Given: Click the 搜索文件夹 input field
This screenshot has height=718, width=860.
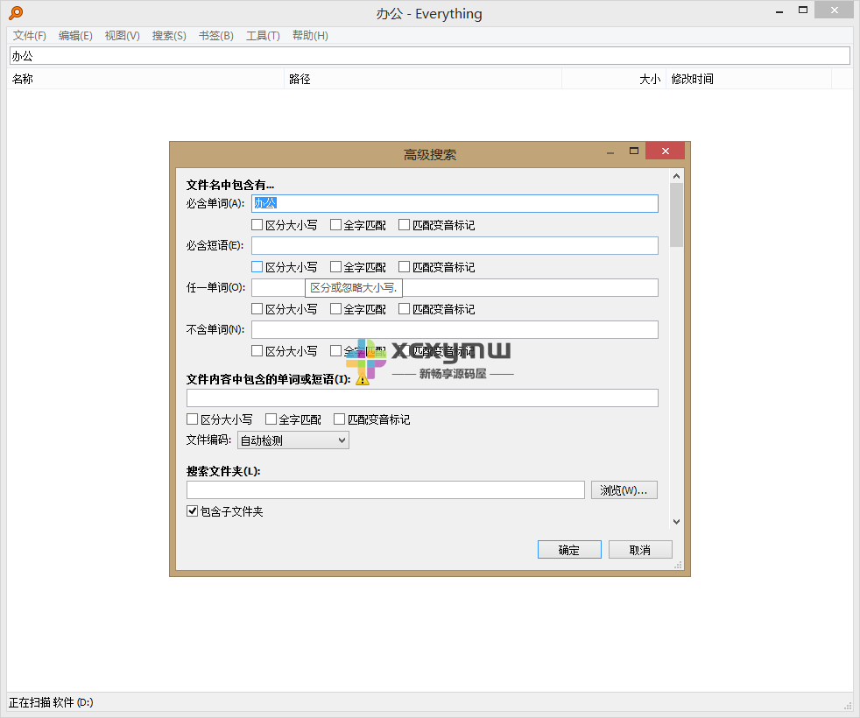Looking at the screenshot, I should coord(385,489).
